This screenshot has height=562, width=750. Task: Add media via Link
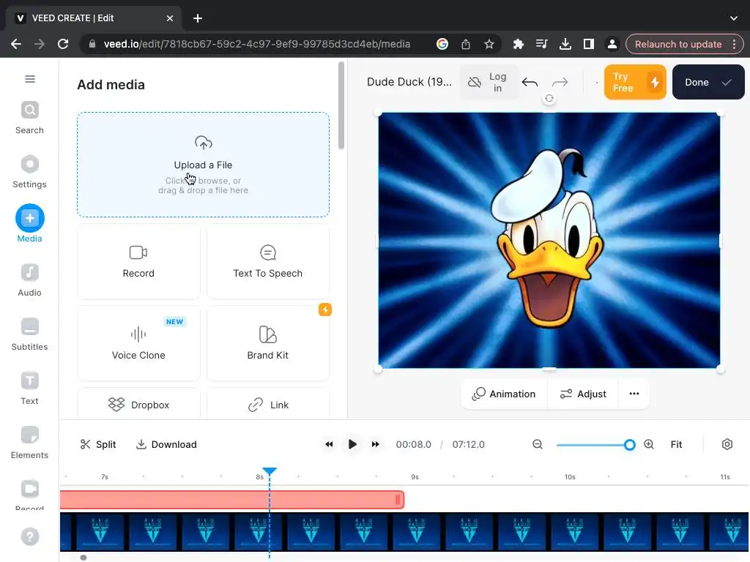(268, 405)
